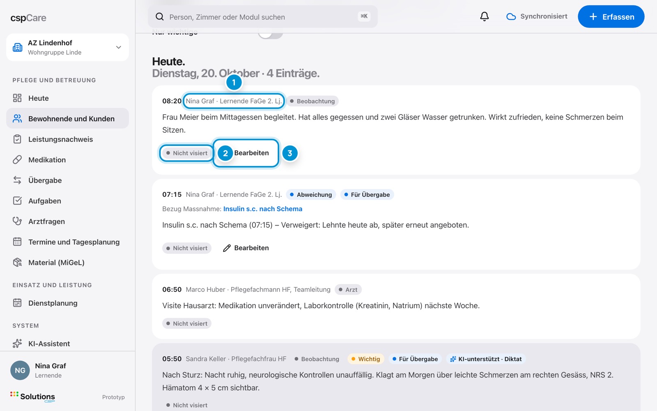Toggle Nicht visiert status on 07:15 entry
This screenshot has width=657, height=411.
pyautogui.click(x=187, y=248)
